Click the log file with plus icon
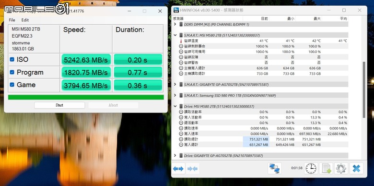 coord(326,168)
